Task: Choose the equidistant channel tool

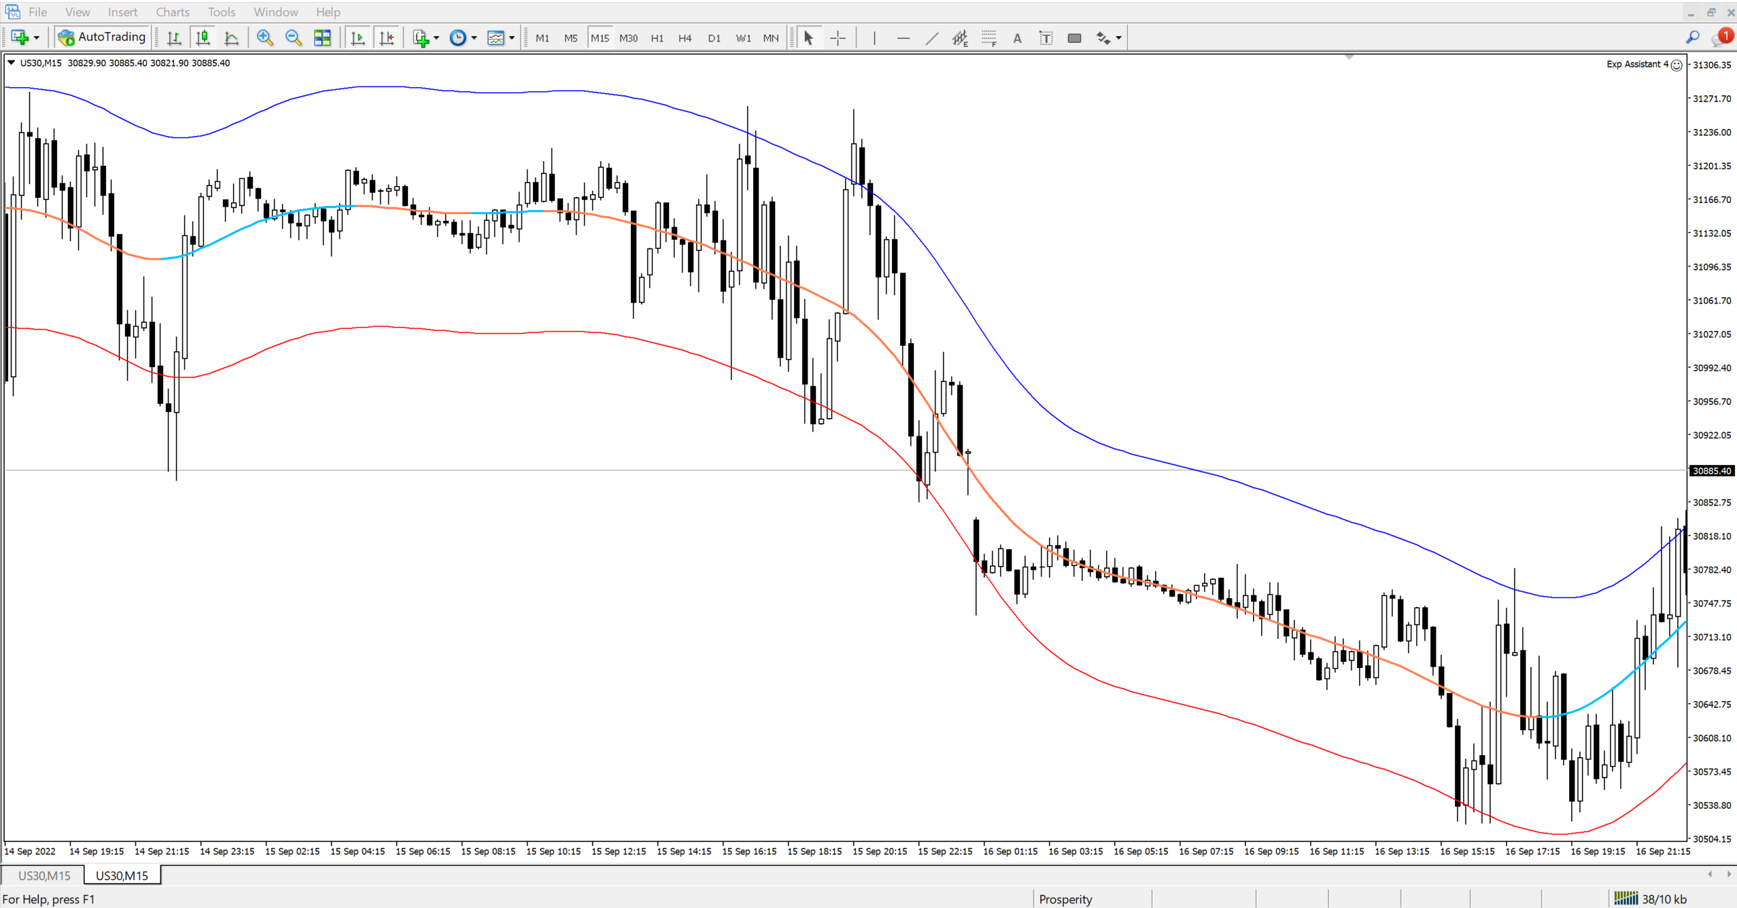Action: (959, 38)
